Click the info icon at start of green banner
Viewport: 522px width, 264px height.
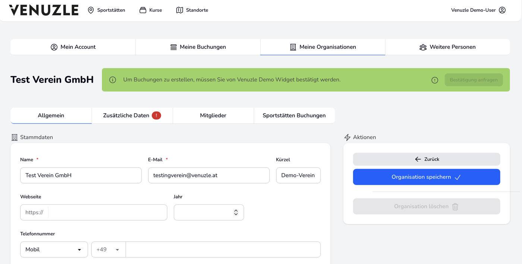pyautogui.click(x=113, y=80)
